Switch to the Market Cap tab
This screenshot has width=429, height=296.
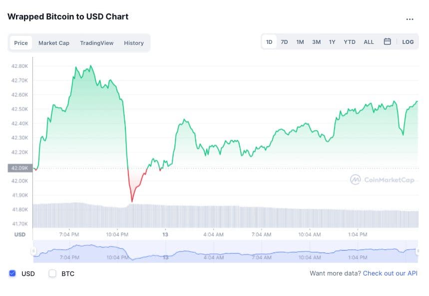click(54, 43)
